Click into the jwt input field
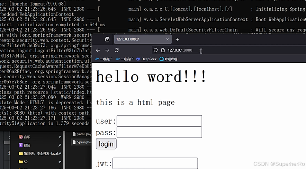This screenshot has height=169, width=306. 155,163
